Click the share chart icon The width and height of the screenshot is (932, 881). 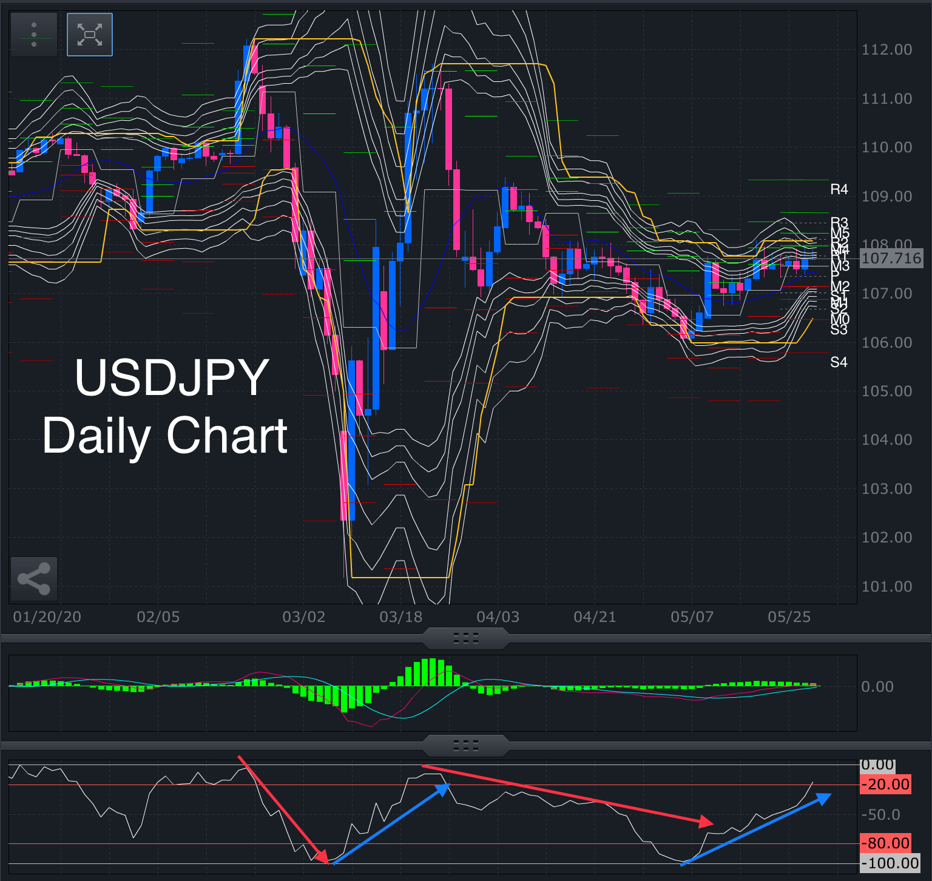coord(34,579)
